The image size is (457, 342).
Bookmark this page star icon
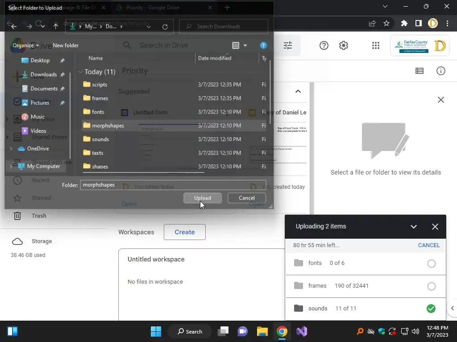point(386,23)
